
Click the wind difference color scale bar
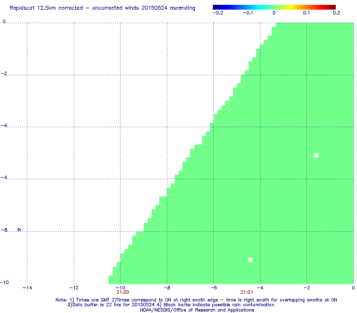pos(274,7)
